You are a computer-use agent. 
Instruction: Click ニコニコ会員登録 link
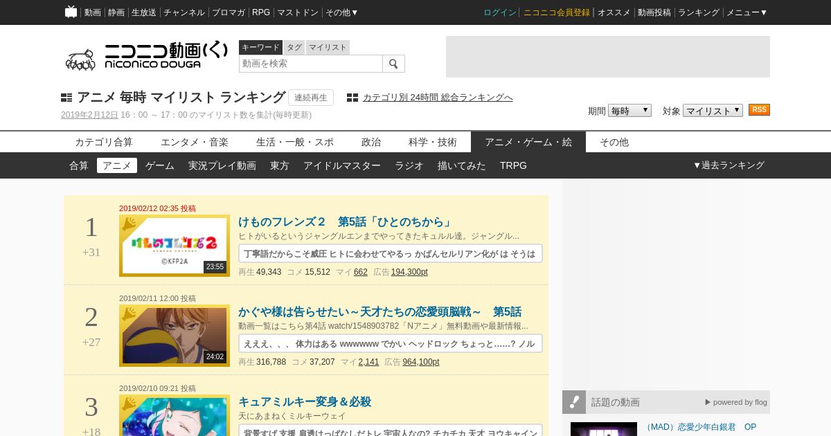click(x=557, y=12)
